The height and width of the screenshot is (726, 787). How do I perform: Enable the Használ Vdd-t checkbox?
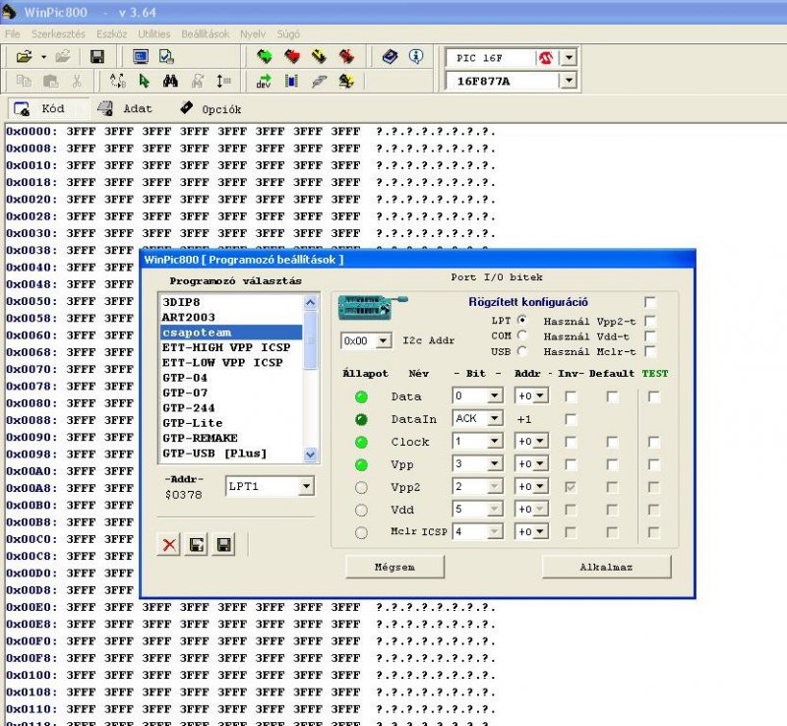tap(650, 335)
